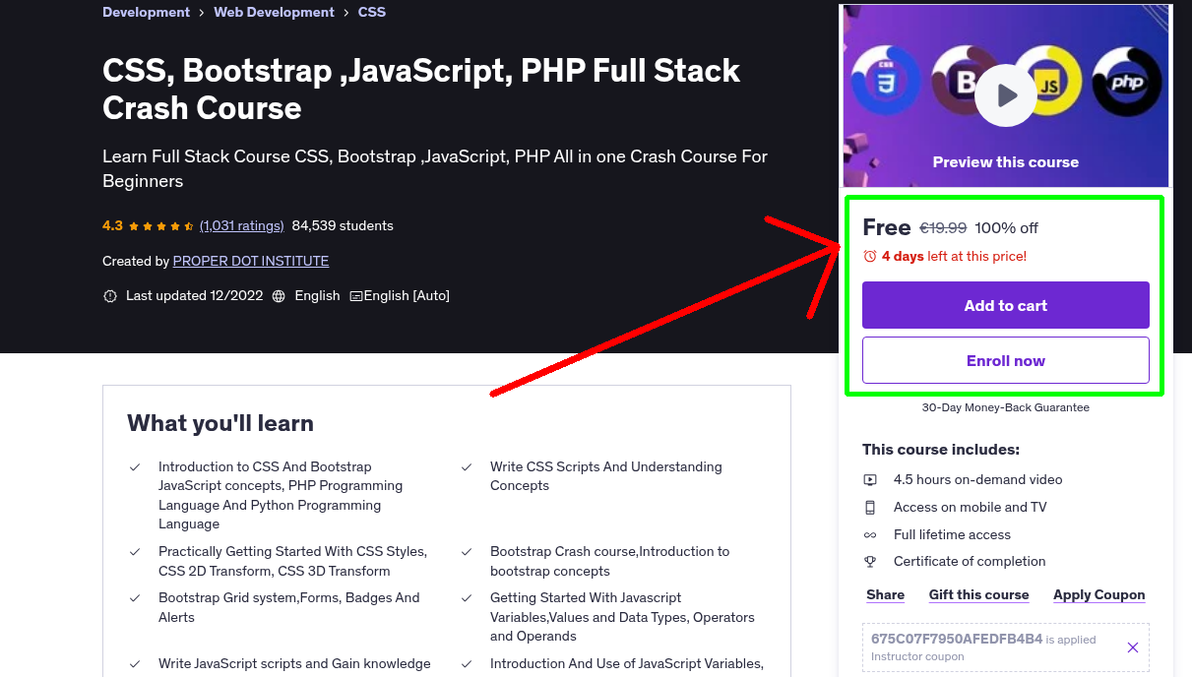The width and height of the screenshot is (1192, 677).
Task: Play the course preview video
Action: [x=1006, y=95]
